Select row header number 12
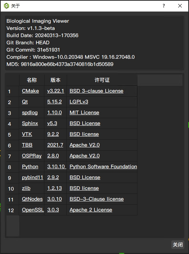This screenshot has width=189, height=254. 13,210
